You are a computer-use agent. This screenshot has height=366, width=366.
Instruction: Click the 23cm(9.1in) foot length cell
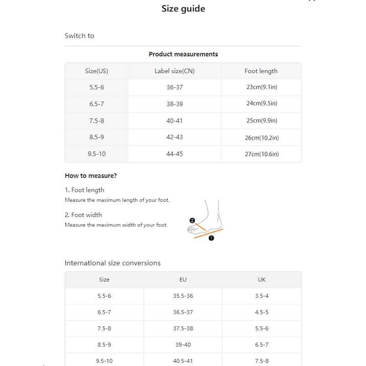(262, 87)
